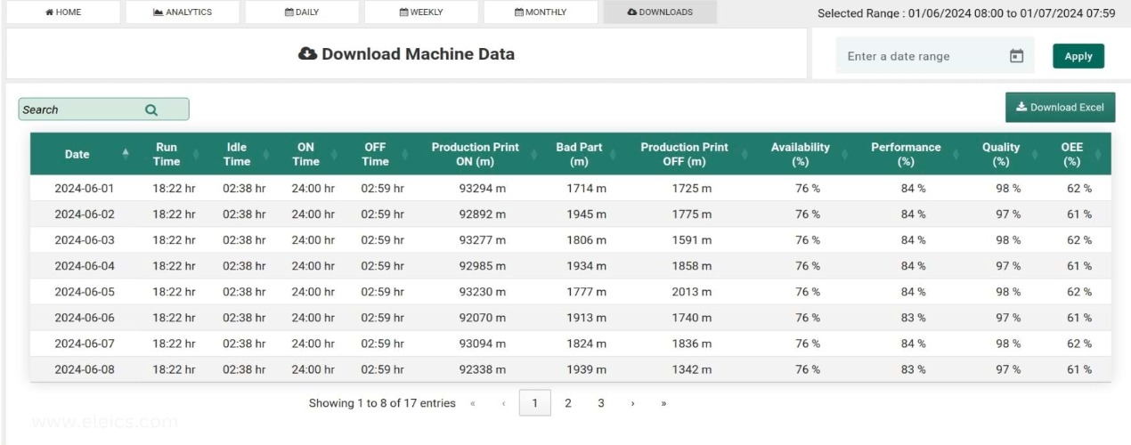Go to next page with › arrow

click(x=632, y=403)
